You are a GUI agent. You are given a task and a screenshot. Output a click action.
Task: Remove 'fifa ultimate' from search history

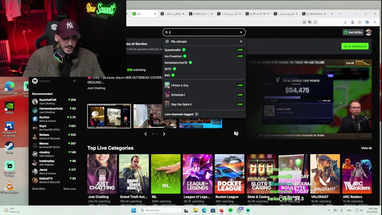pyautogui.click(x=241, y=42)
